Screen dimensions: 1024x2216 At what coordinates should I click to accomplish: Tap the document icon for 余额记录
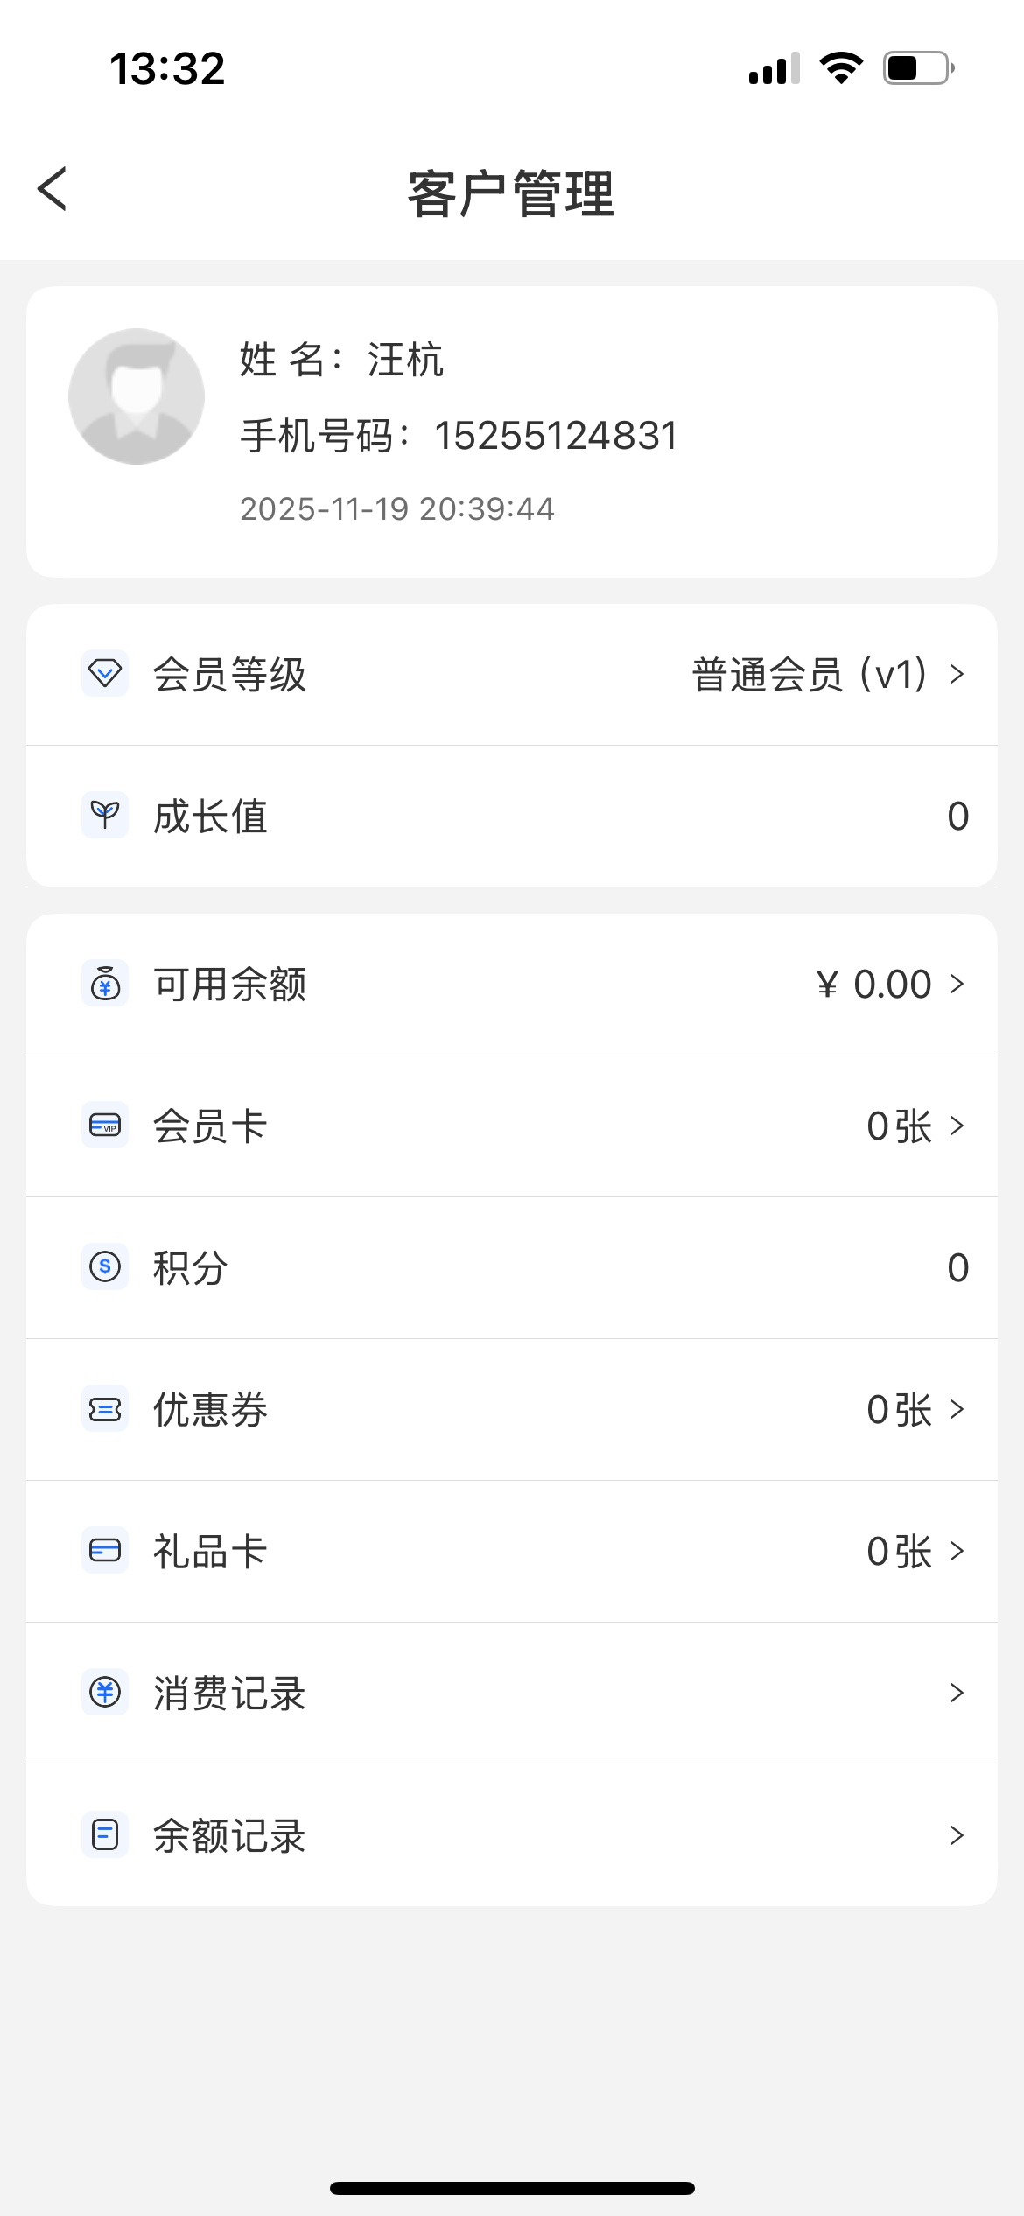coord(105,1834)
